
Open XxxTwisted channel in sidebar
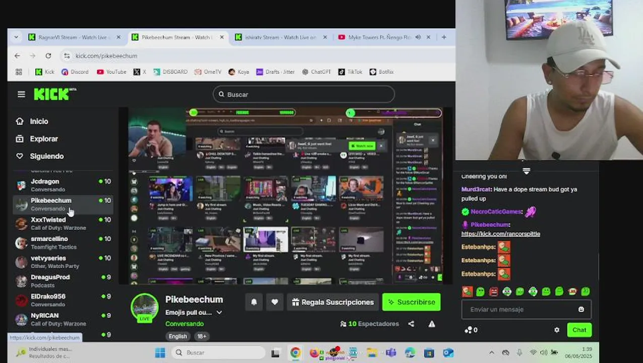[63, 223]
